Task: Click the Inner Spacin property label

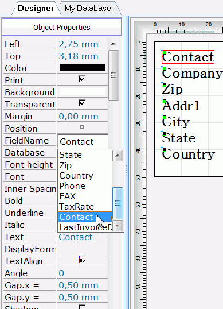Action: (30, 189)
